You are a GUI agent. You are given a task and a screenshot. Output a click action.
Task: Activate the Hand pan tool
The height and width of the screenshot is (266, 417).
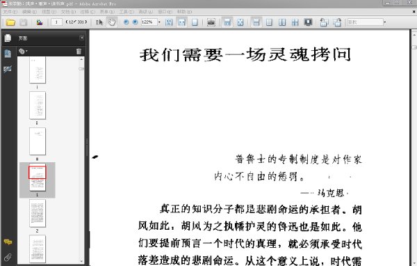click(112, 22)
